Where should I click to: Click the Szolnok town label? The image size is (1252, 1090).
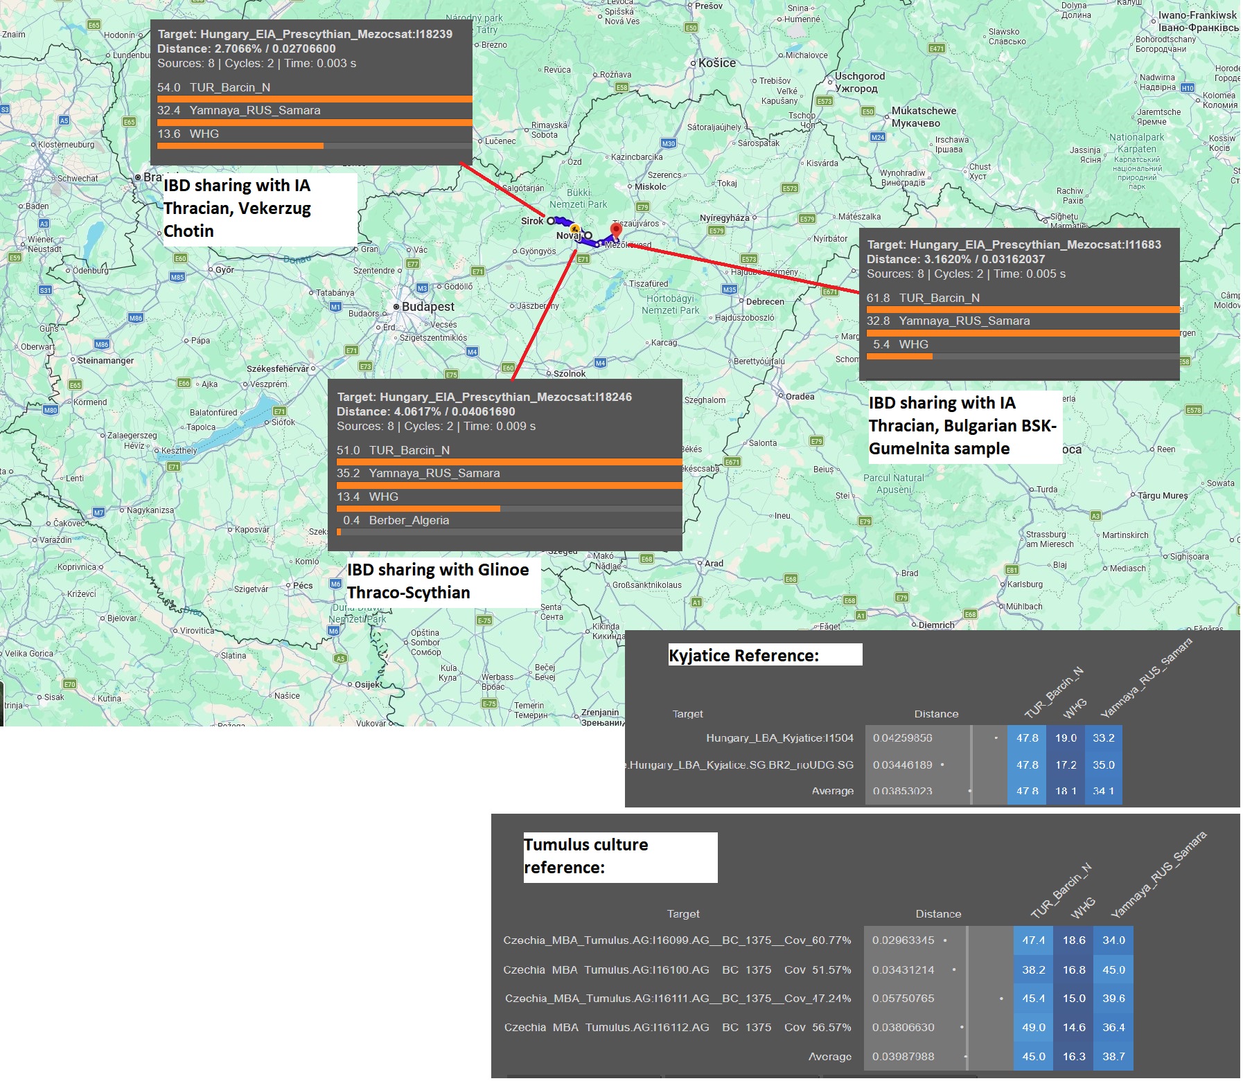[x=570, y=373]
